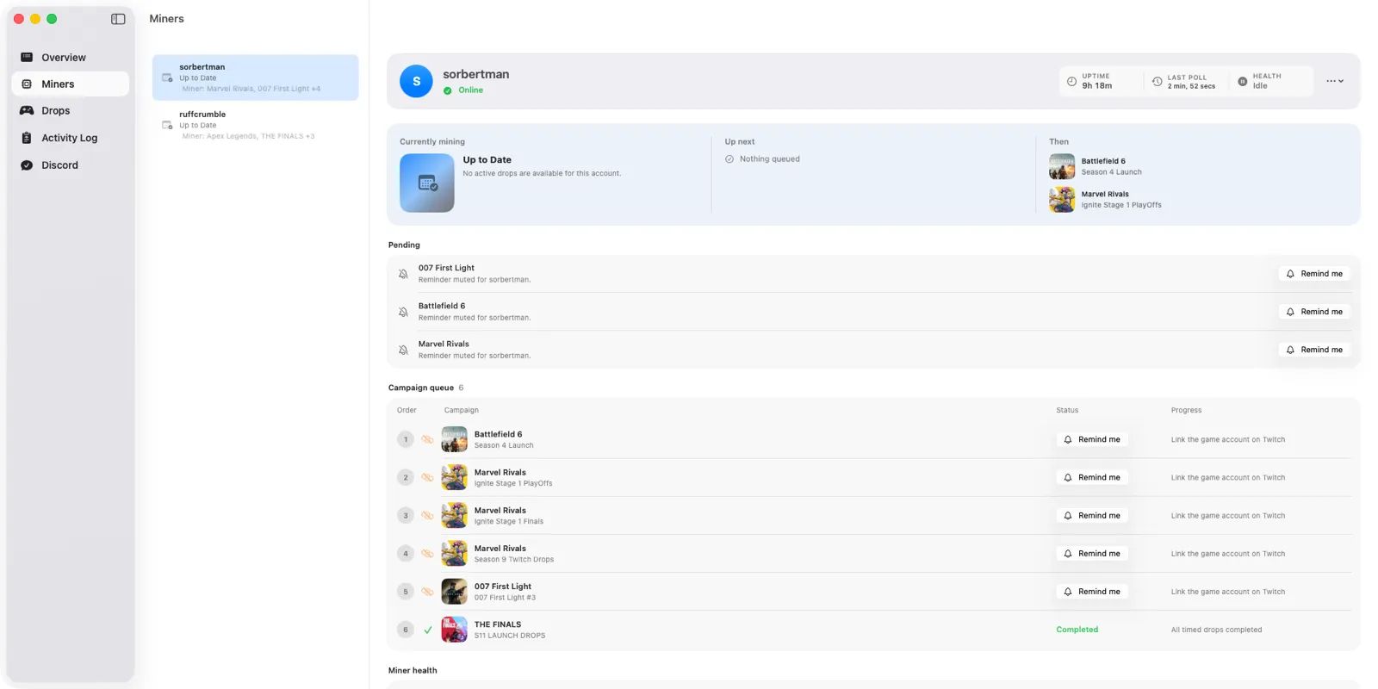Click muted bell icon for pending Battlefield 6
Image resolution: width=1378 pixels, height=689 pixels.
point(403,312)
